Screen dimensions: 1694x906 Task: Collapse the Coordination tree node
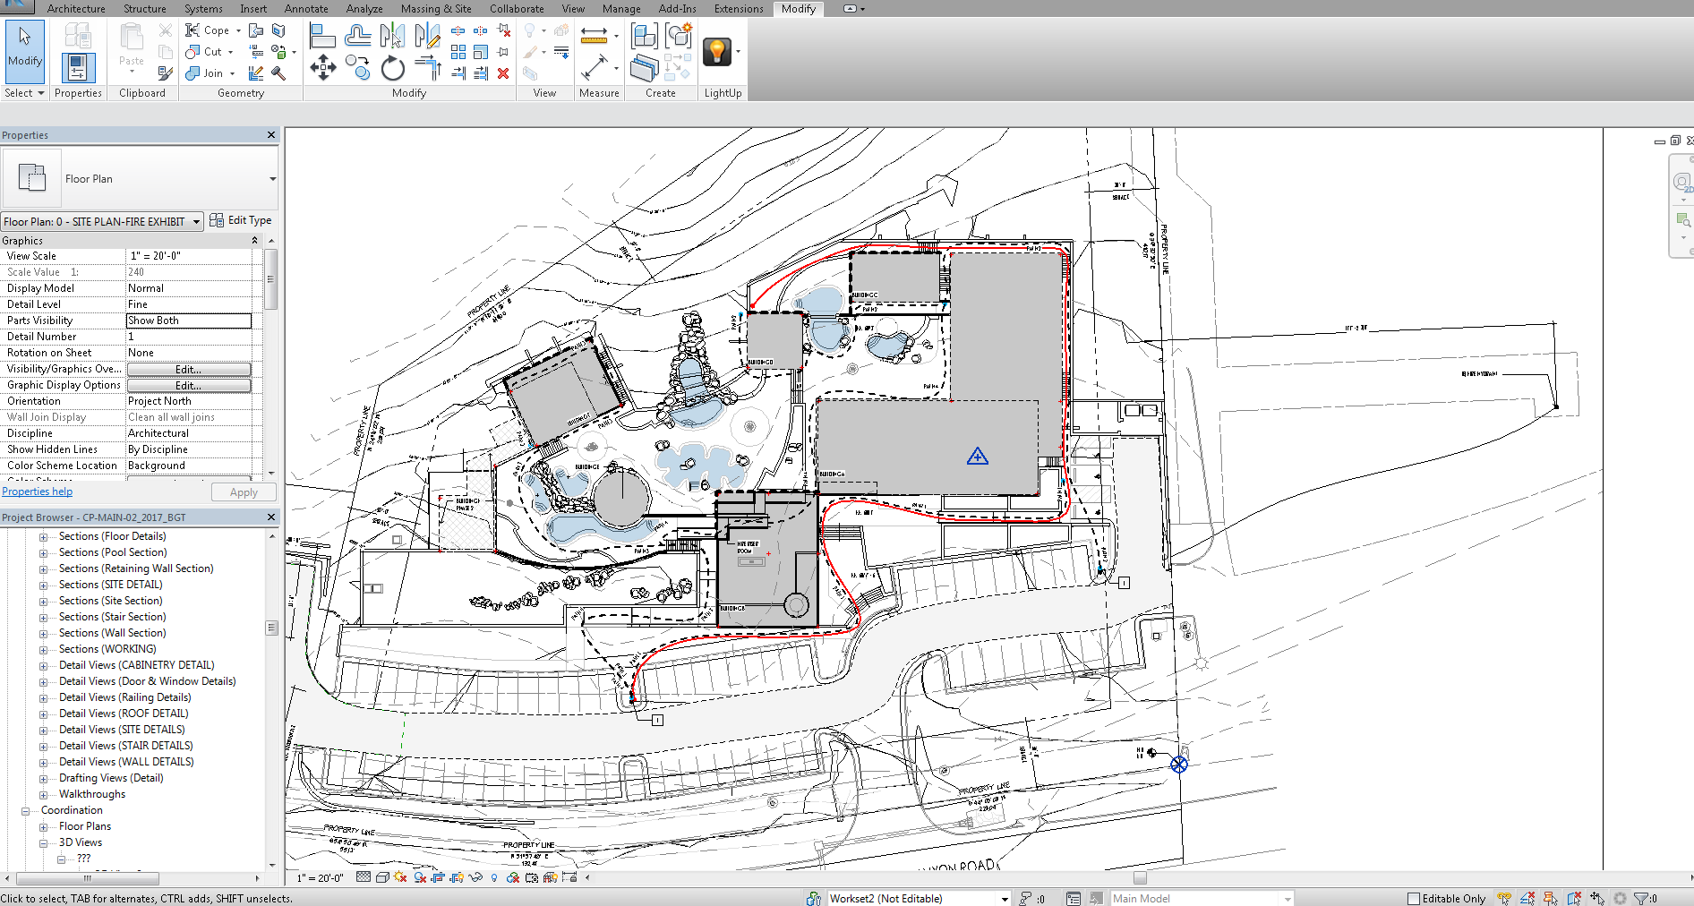click(x=25, y=811)
